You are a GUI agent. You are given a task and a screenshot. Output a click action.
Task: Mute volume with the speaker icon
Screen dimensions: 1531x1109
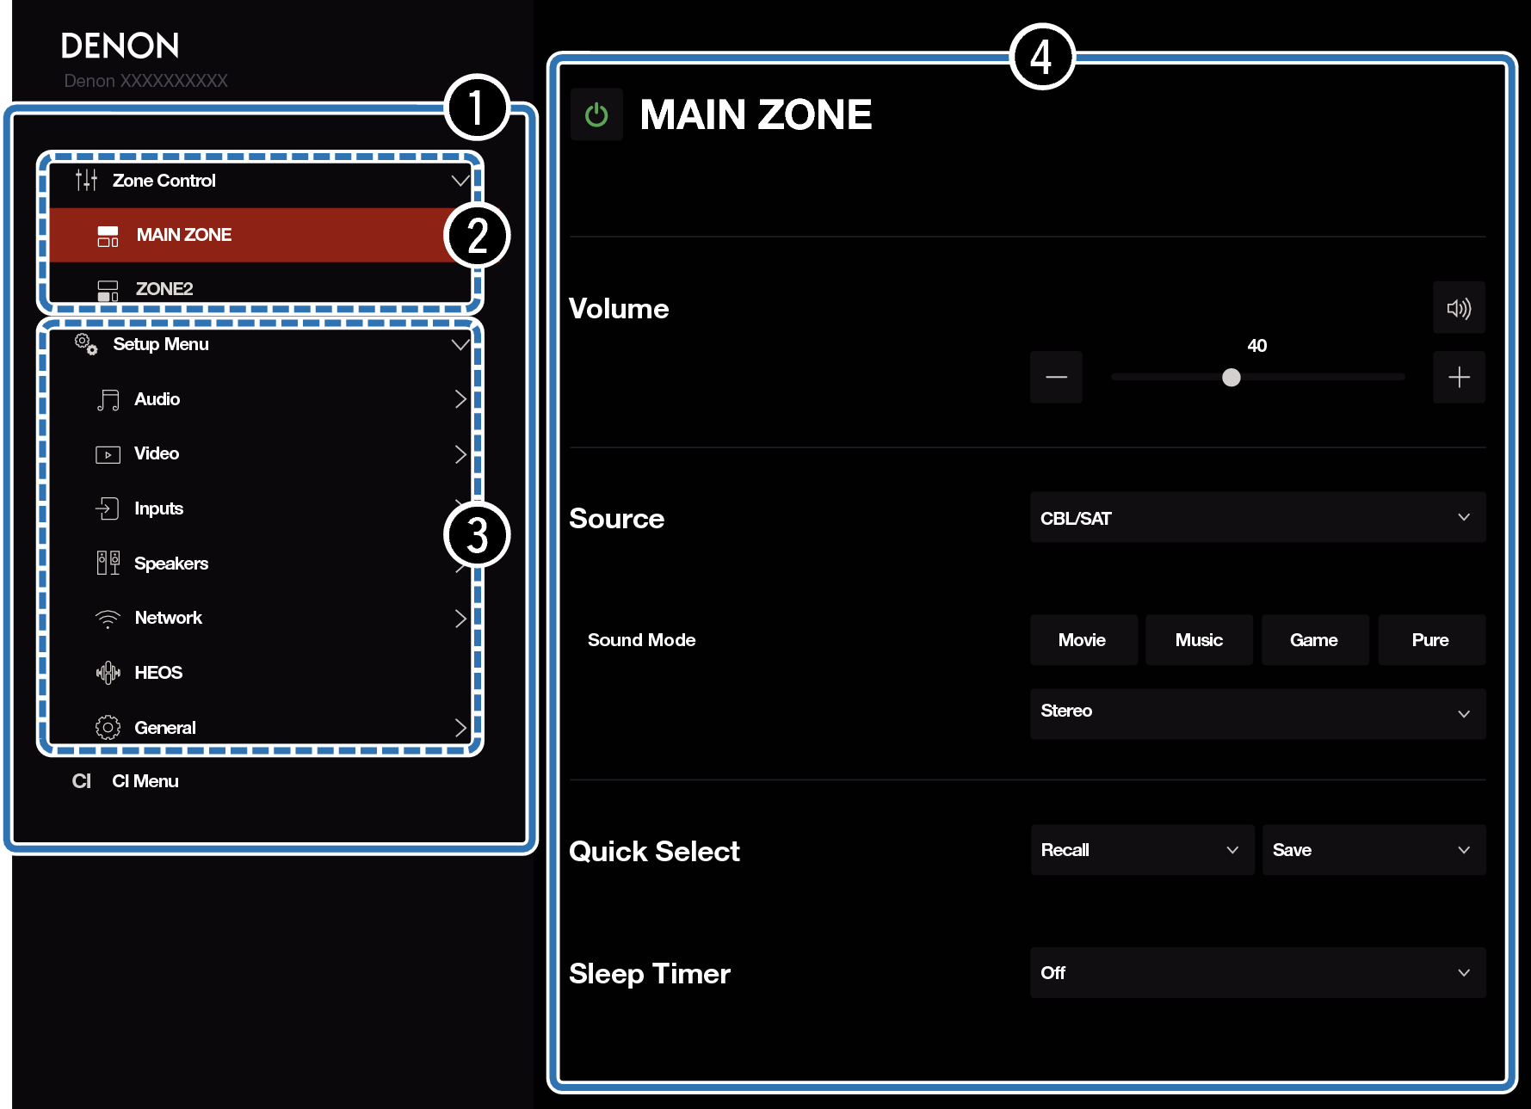point(1459,308)
